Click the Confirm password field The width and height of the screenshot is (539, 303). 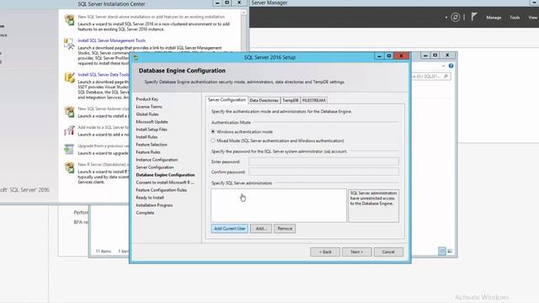(323, 172)
